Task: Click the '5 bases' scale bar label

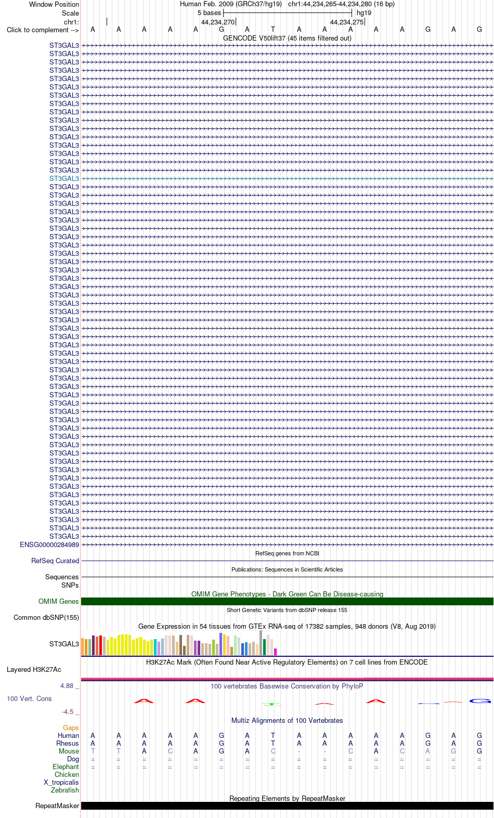Action: [x=209, y=12]
